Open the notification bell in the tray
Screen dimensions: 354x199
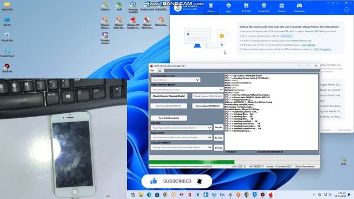coord(349,195)
